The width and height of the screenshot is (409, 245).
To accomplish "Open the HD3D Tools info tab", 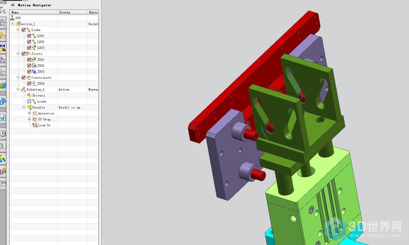I will point(3,102).
